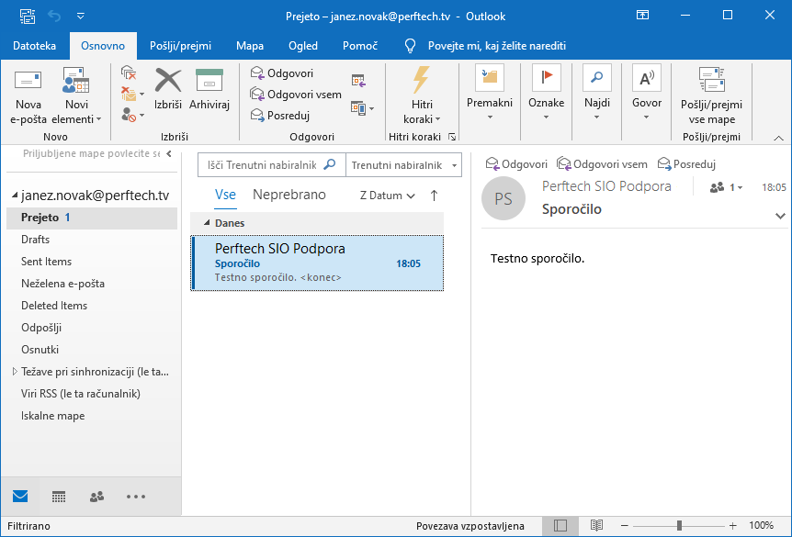Click Posreduj in the ribbon
The width and height of the screenshot is (792, 537).
[280, 116]
